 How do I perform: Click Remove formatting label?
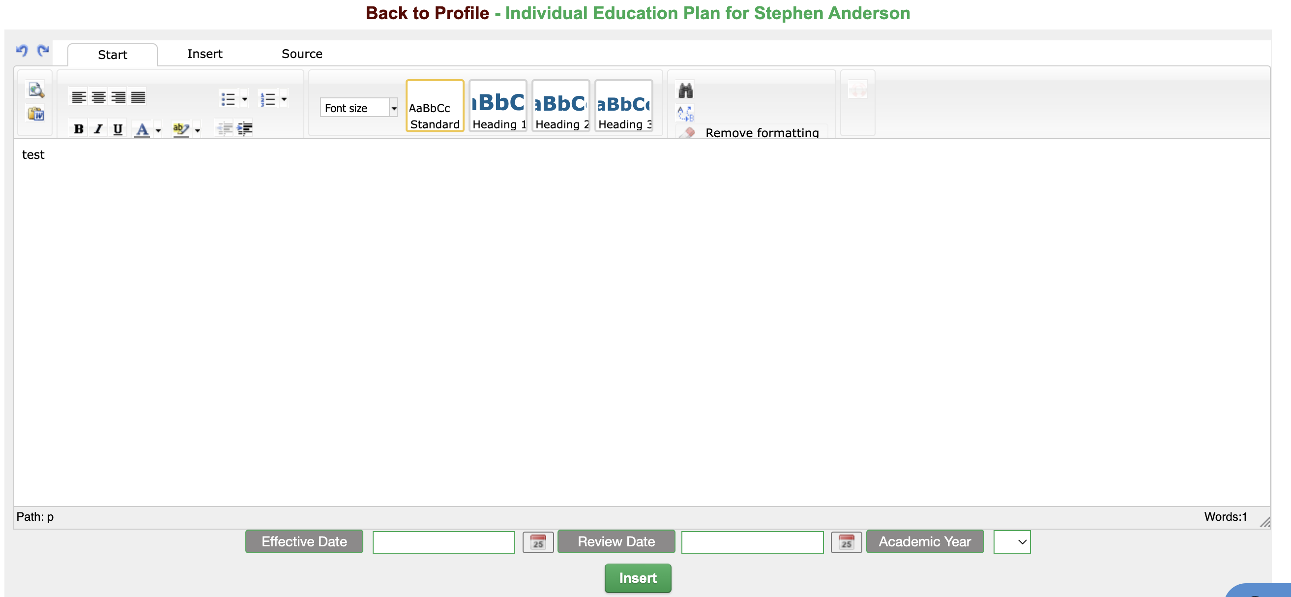(x=762, y=133)
